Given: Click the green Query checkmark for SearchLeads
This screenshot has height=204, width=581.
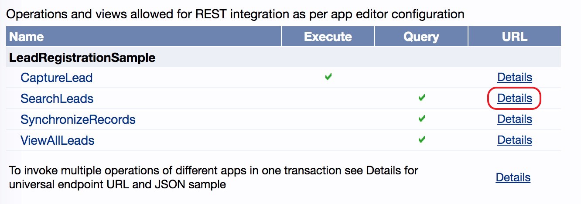Looking at the screenshot, I should point(421,98).
